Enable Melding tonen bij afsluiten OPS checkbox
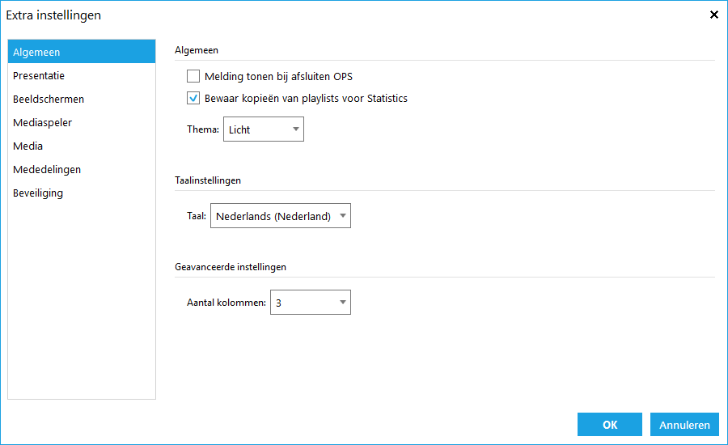 coord(193,76)
